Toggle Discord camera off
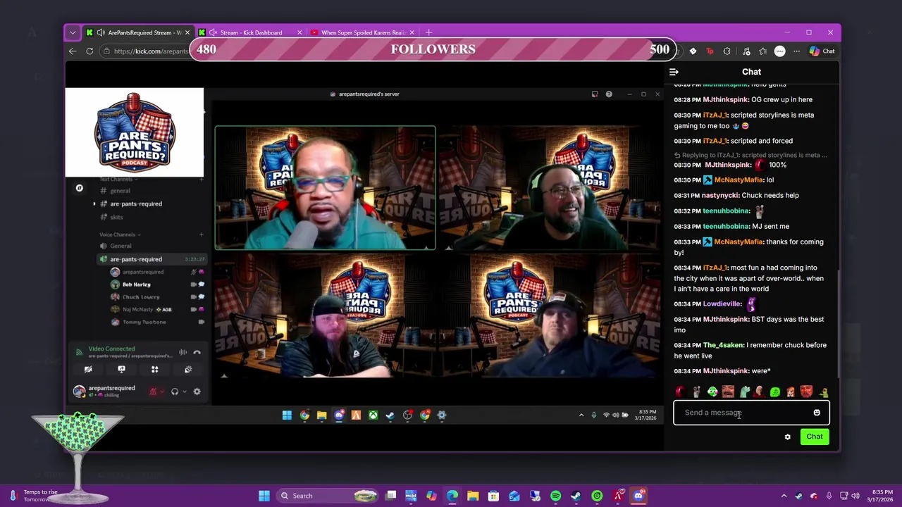 tap(88, 370)
